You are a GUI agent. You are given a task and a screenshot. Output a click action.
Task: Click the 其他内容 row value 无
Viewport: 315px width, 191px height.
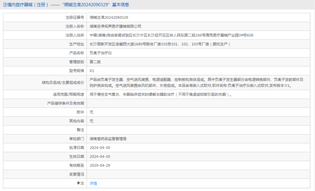click(92, 121)
